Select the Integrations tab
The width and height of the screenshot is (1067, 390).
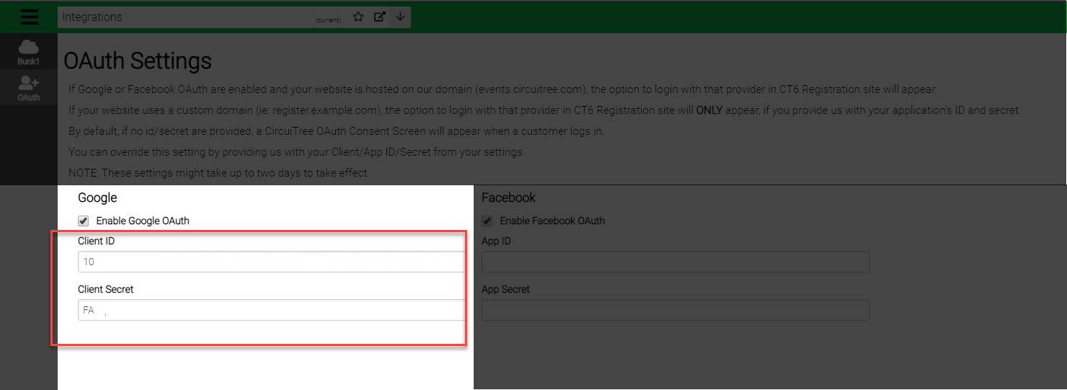pyautogui.click(x=187, y=17)
